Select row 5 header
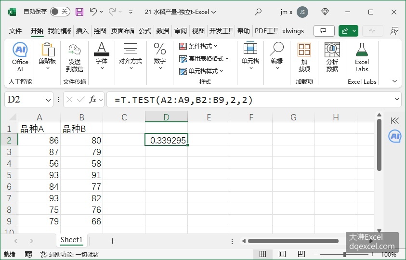 click(x=9, y=175)
